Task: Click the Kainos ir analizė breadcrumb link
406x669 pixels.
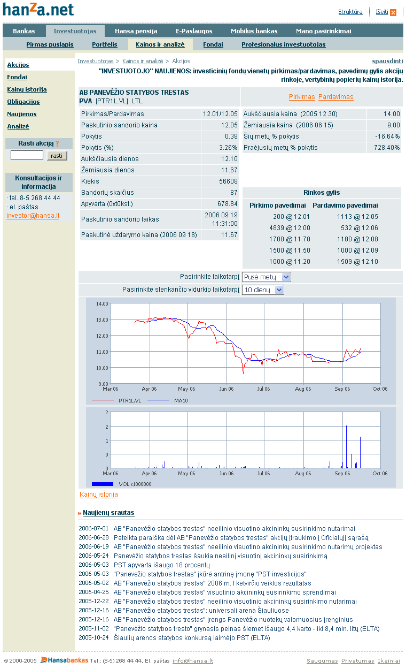Action: tap(143, 61)
